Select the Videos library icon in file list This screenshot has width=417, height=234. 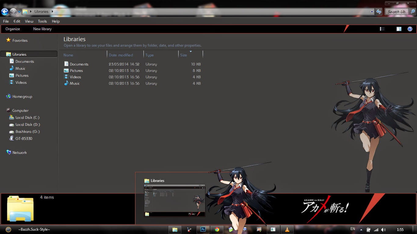pos(66,77)
